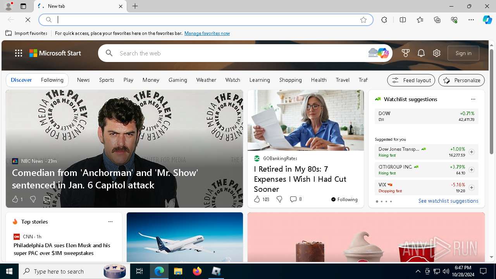Add this page to favorites star
The width and height of the screenshot is (496, 279).
pyautogui.click(x=363, y=20)
